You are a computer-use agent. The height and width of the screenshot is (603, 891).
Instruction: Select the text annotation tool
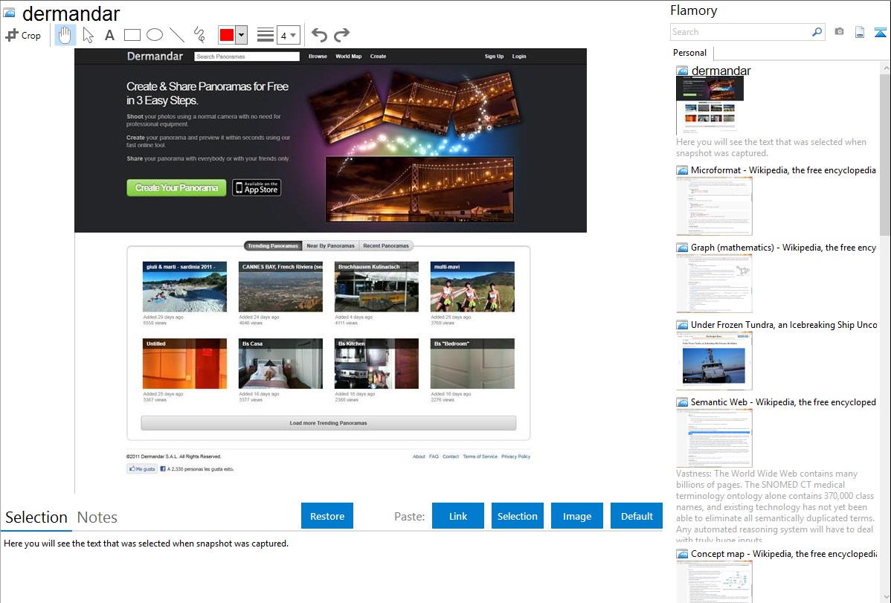tap(109, 35)
